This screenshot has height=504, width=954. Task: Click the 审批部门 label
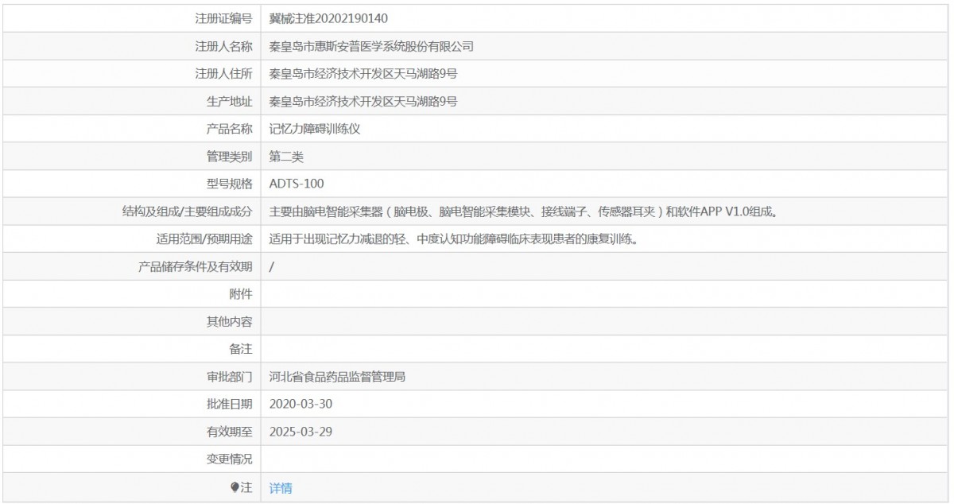[229, 377]
